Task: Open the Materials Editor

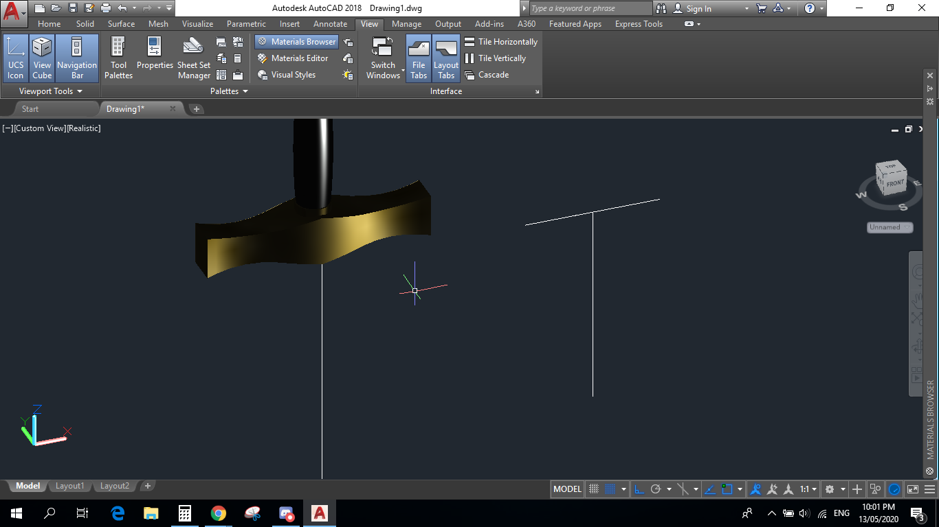Action: (293, 58)
